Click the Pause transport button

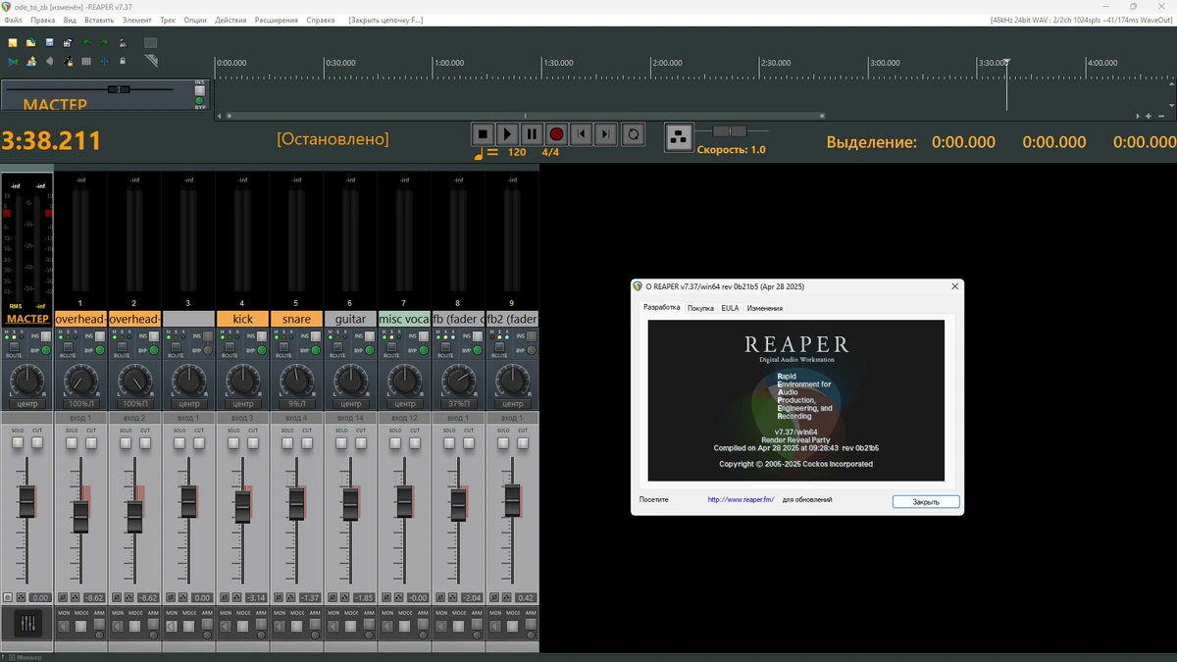coord(532,133)
